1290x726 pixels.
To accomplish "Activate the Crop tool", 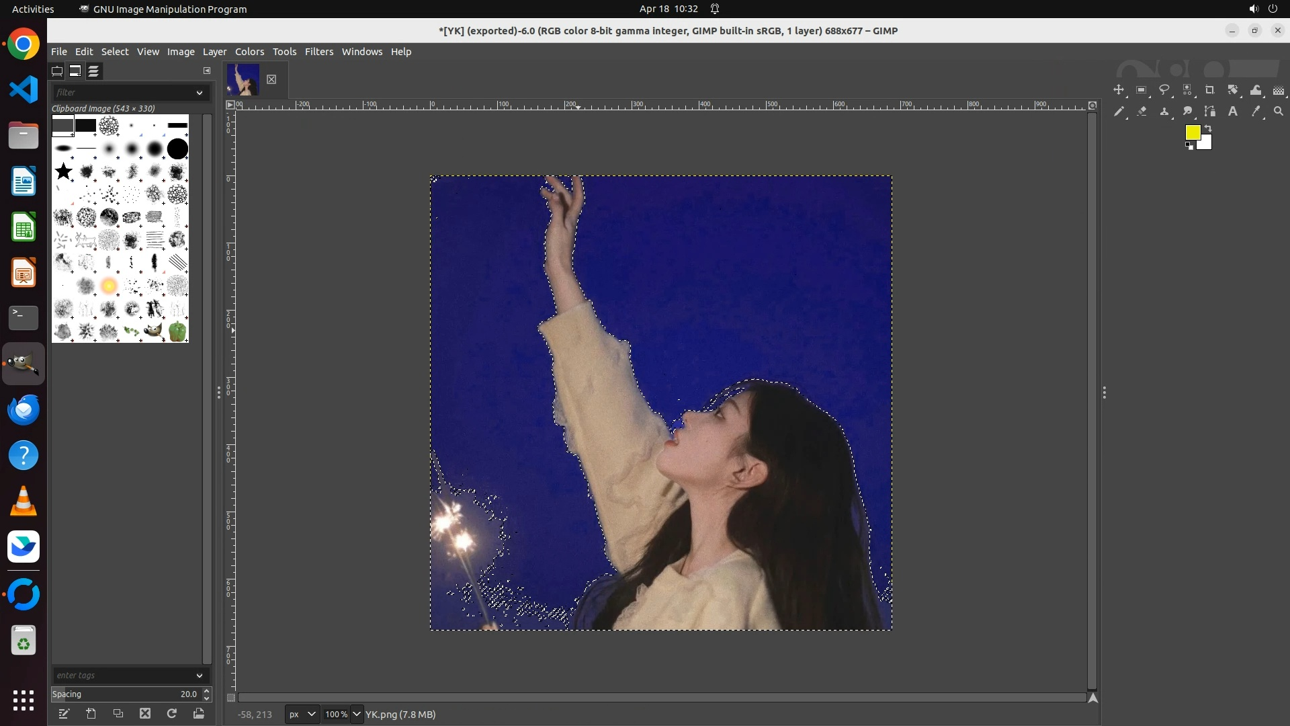I will (1210, 90).
